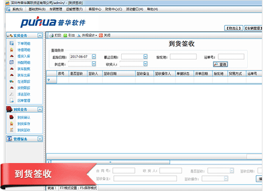
Task: Open the 运输管理(T) menu
Action: (74, 9)
